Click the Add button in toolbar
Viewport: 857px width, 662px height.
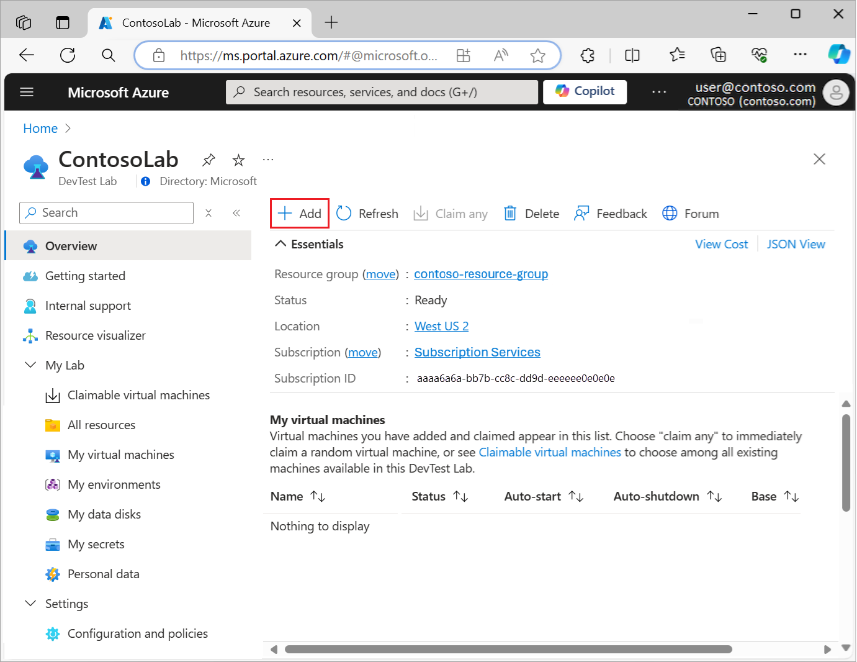tap(300, 214)
